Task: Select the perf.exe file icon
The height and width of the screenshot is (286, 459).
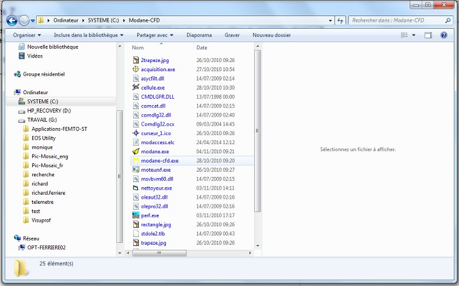Action: [136, 215]
